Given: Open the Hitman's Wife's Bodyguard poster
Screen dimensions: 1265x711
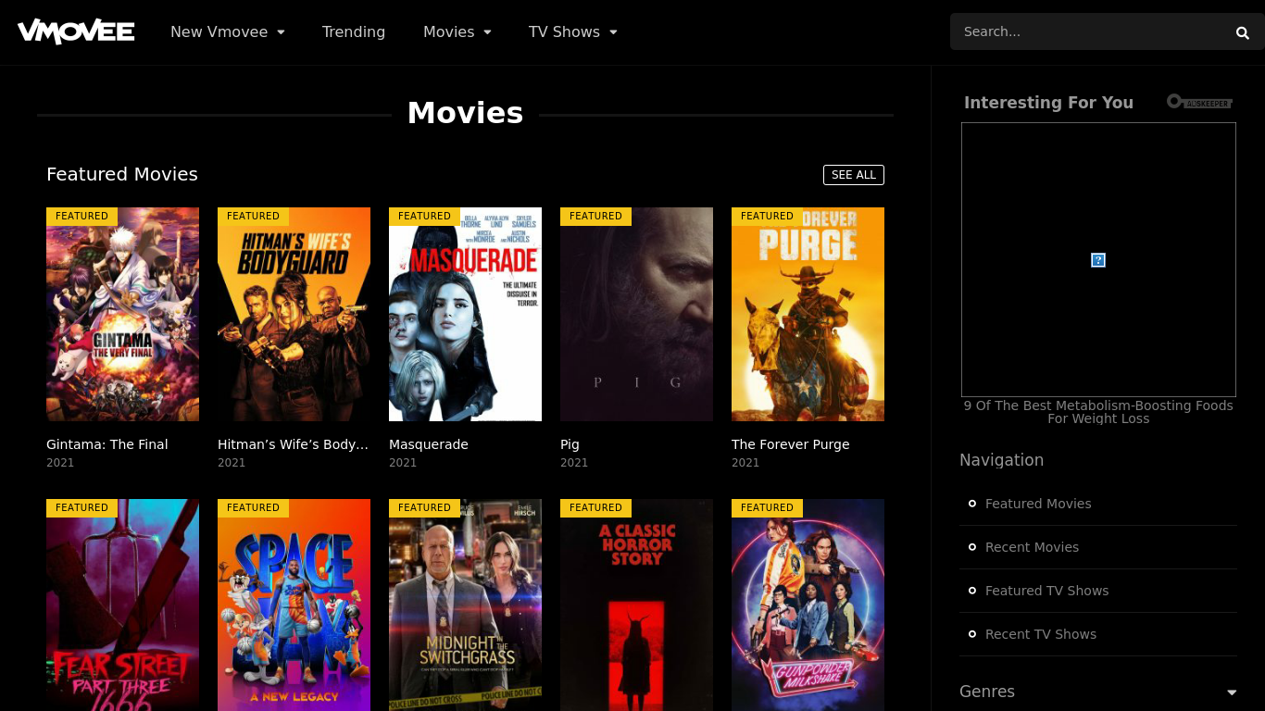Looking at the screenshot, I should (294, 315).
